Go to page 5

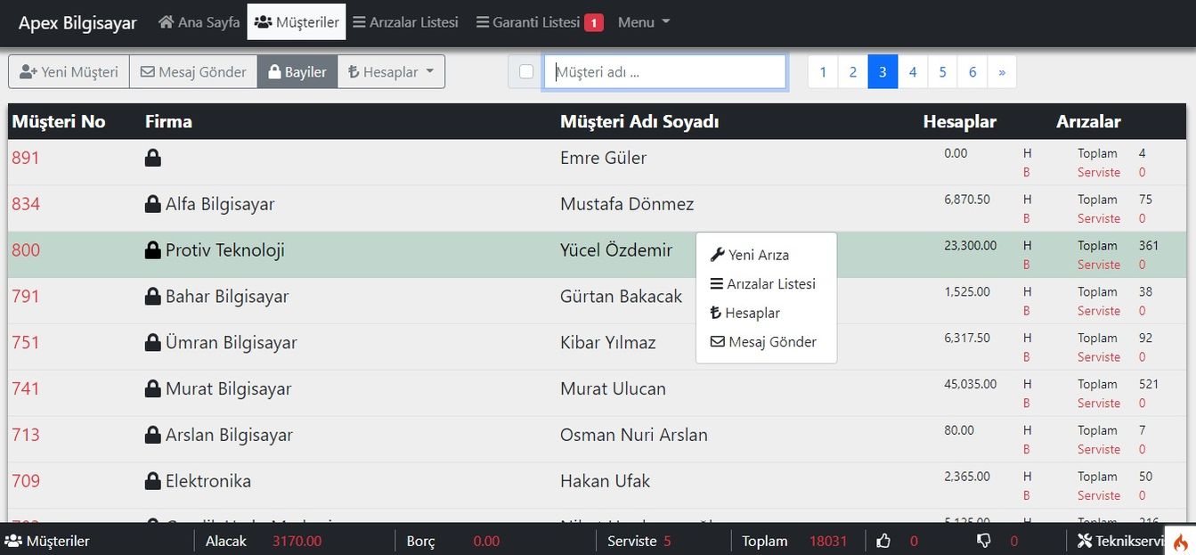[x=942, y=72]
